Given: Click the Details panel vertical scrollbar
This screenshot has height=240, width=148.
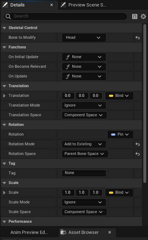Looking at the screenshot, I should click(x=145, y=103).
